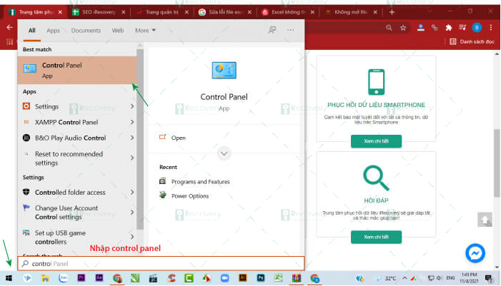Show hidden system tray icons
This screenshot has width=501, height=286.
tap(405, 278)
